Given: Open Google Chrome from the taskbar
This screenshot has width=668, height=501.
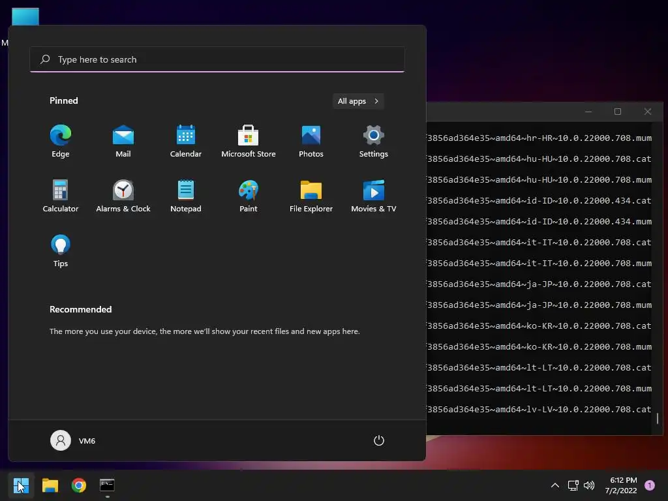Looking at the screenshot, I should pos(79,485).
